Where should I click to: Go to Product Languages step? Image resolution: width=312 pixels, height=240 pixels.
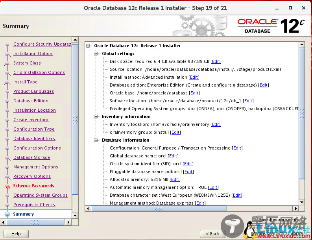point(33,91)
